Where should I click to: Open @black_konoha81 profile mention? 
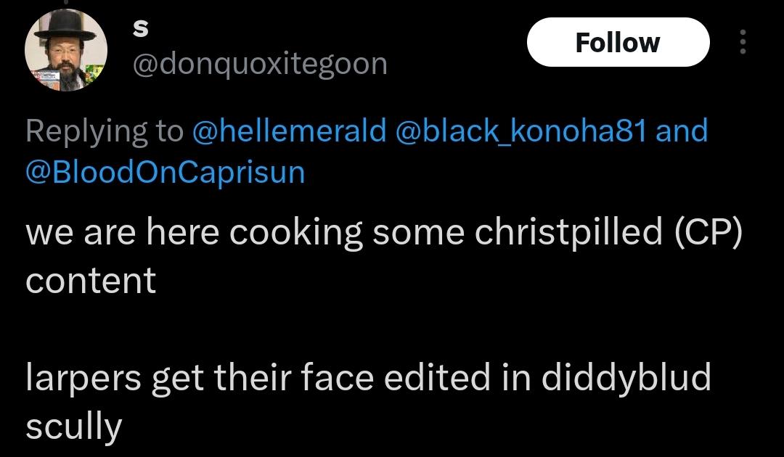click(522, 131)
